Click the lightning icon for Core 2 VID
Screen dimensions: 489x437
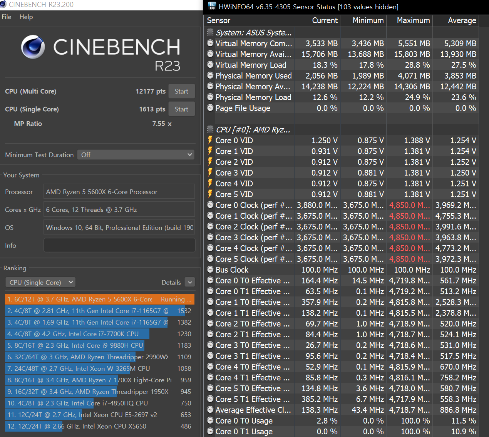(210, 162)
